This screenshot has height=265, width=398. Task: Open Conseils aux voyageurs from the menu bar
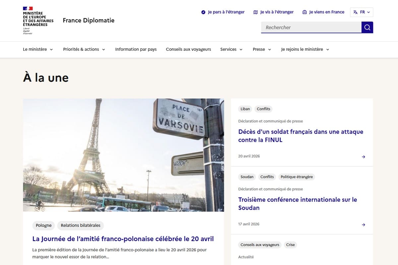pos(188,49)
